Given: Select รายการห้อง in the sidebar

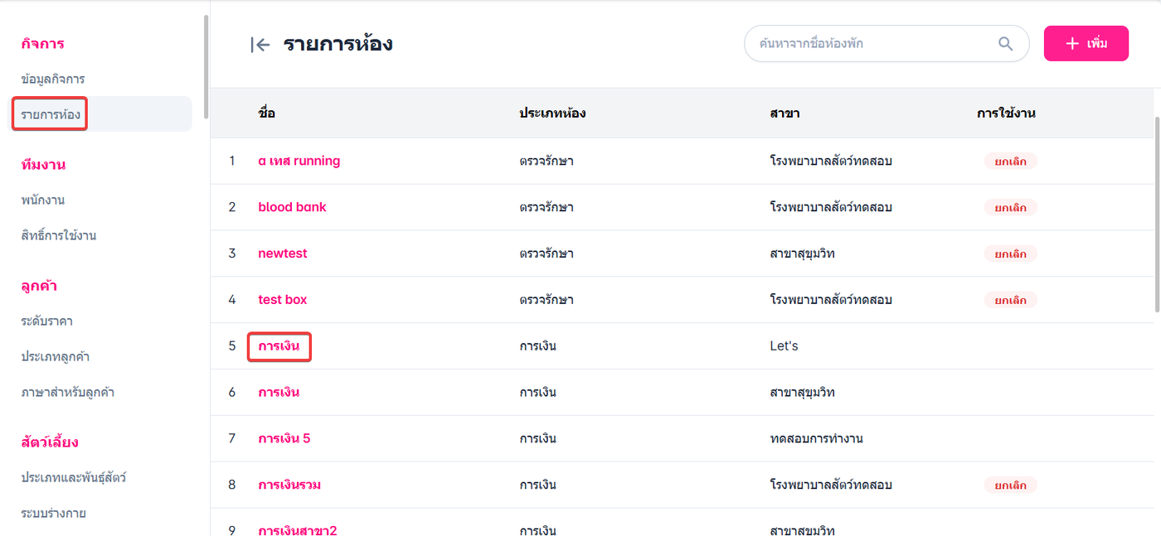Looking at the screenshot, I should 51,114.
